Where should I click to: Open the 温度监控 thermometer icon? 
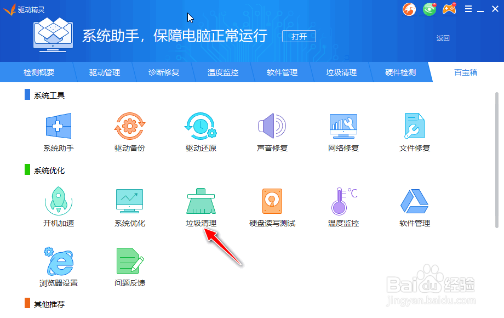344,201
